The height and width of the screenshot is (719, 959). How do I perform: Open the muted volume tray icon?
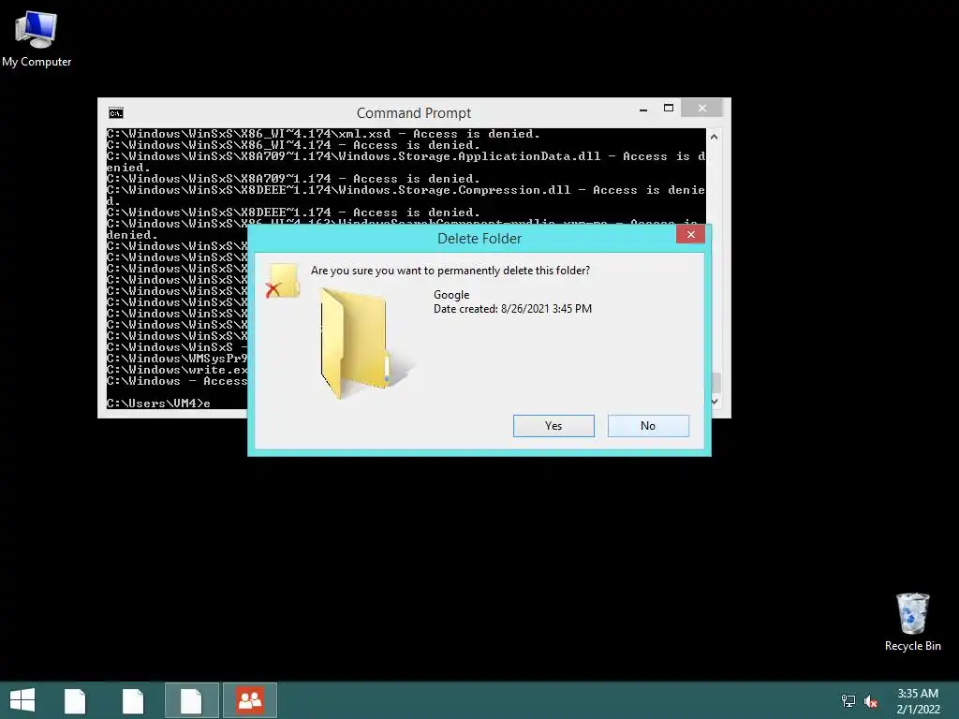[x=871, y=701]
